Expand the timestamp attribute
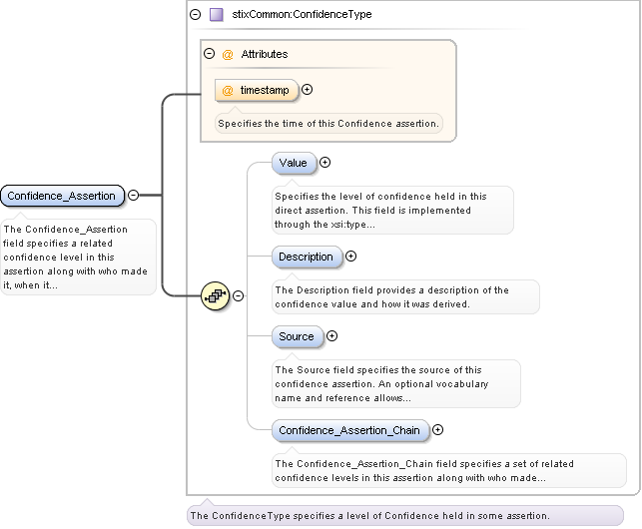This screenshot has height=529, width=642. (x=307, y=90)
